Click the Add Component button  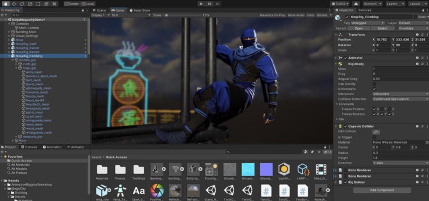[382, 190]
